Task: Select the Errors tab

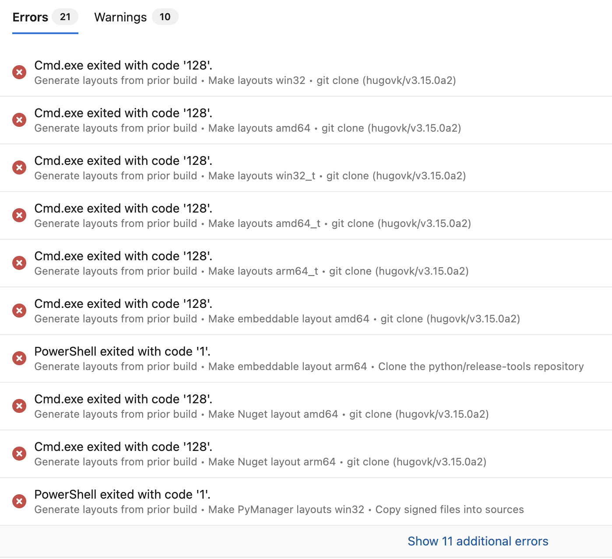Action: click(x=29, y=17)
